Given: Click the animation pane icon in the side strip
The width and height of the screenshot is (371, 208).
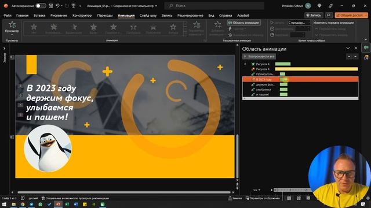Looking at the screenshot, I should tap(366, 48).
